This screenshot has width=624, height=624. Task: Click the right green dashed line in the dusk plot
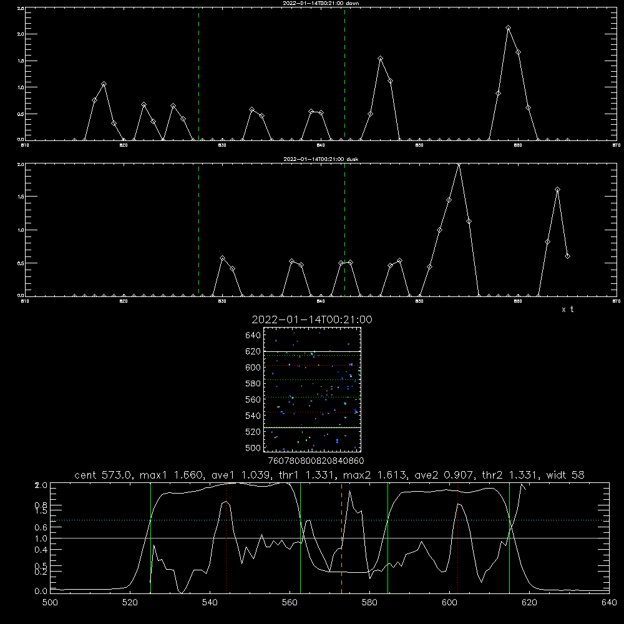(344, 230)
